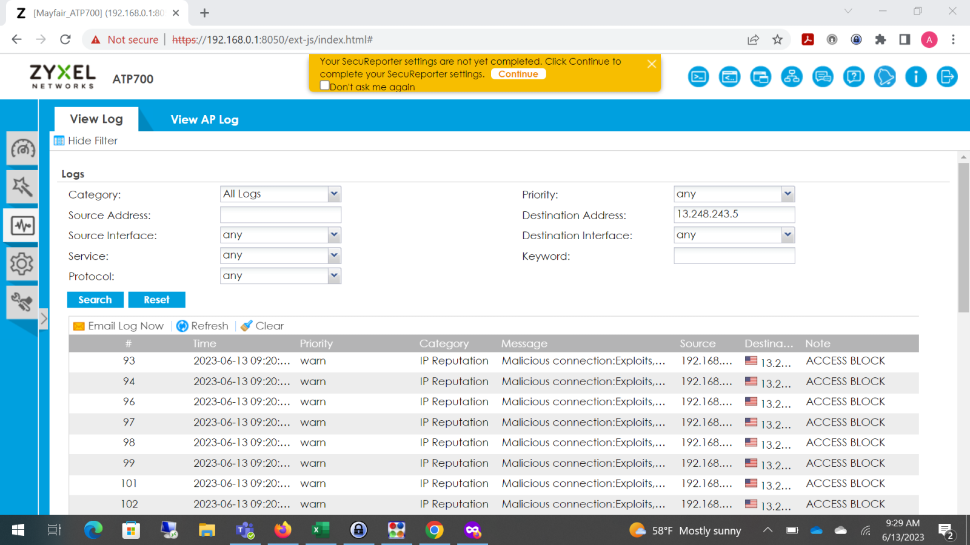The image size is (970, 545).
Task: Open the Quick Setup wizard wand icon
Action: pos(22,187)
